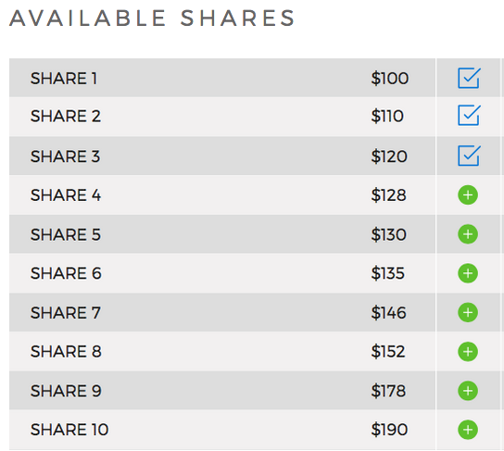Add Share 7 using the green plus

click(x=468, y=313)
